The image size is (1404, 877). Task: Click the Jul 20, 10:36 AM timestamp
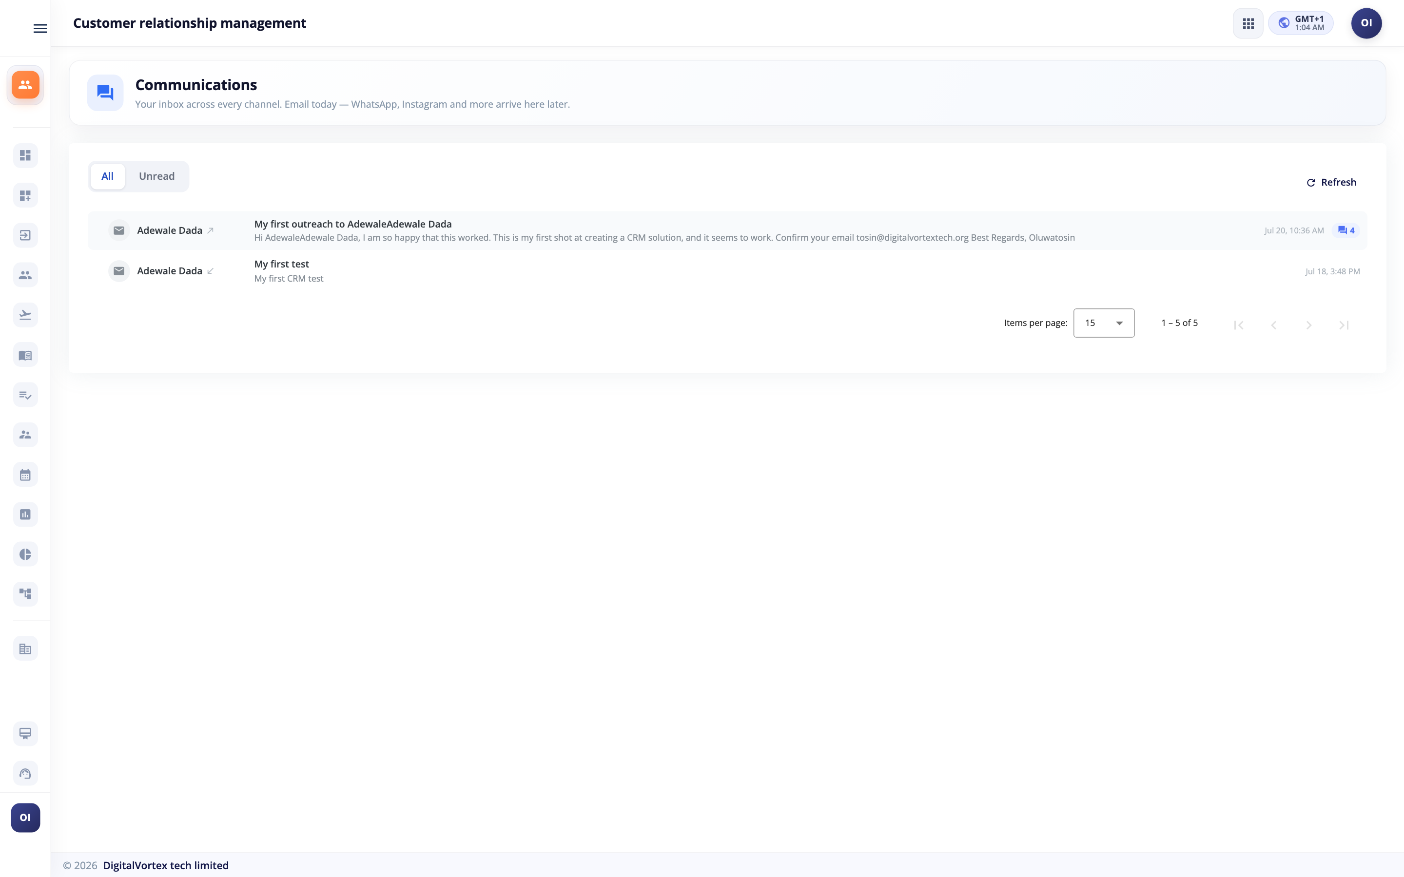coord(1294,230)
